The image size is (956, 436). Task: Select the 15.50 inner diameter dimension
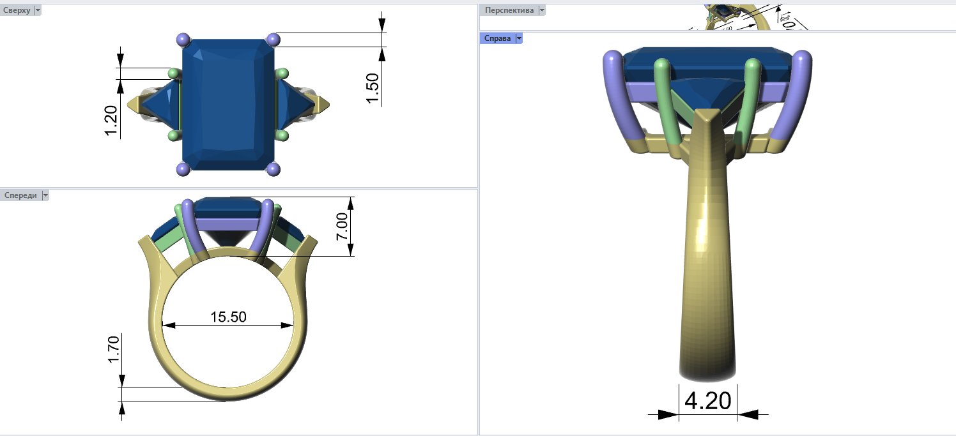tap(228, 317)
